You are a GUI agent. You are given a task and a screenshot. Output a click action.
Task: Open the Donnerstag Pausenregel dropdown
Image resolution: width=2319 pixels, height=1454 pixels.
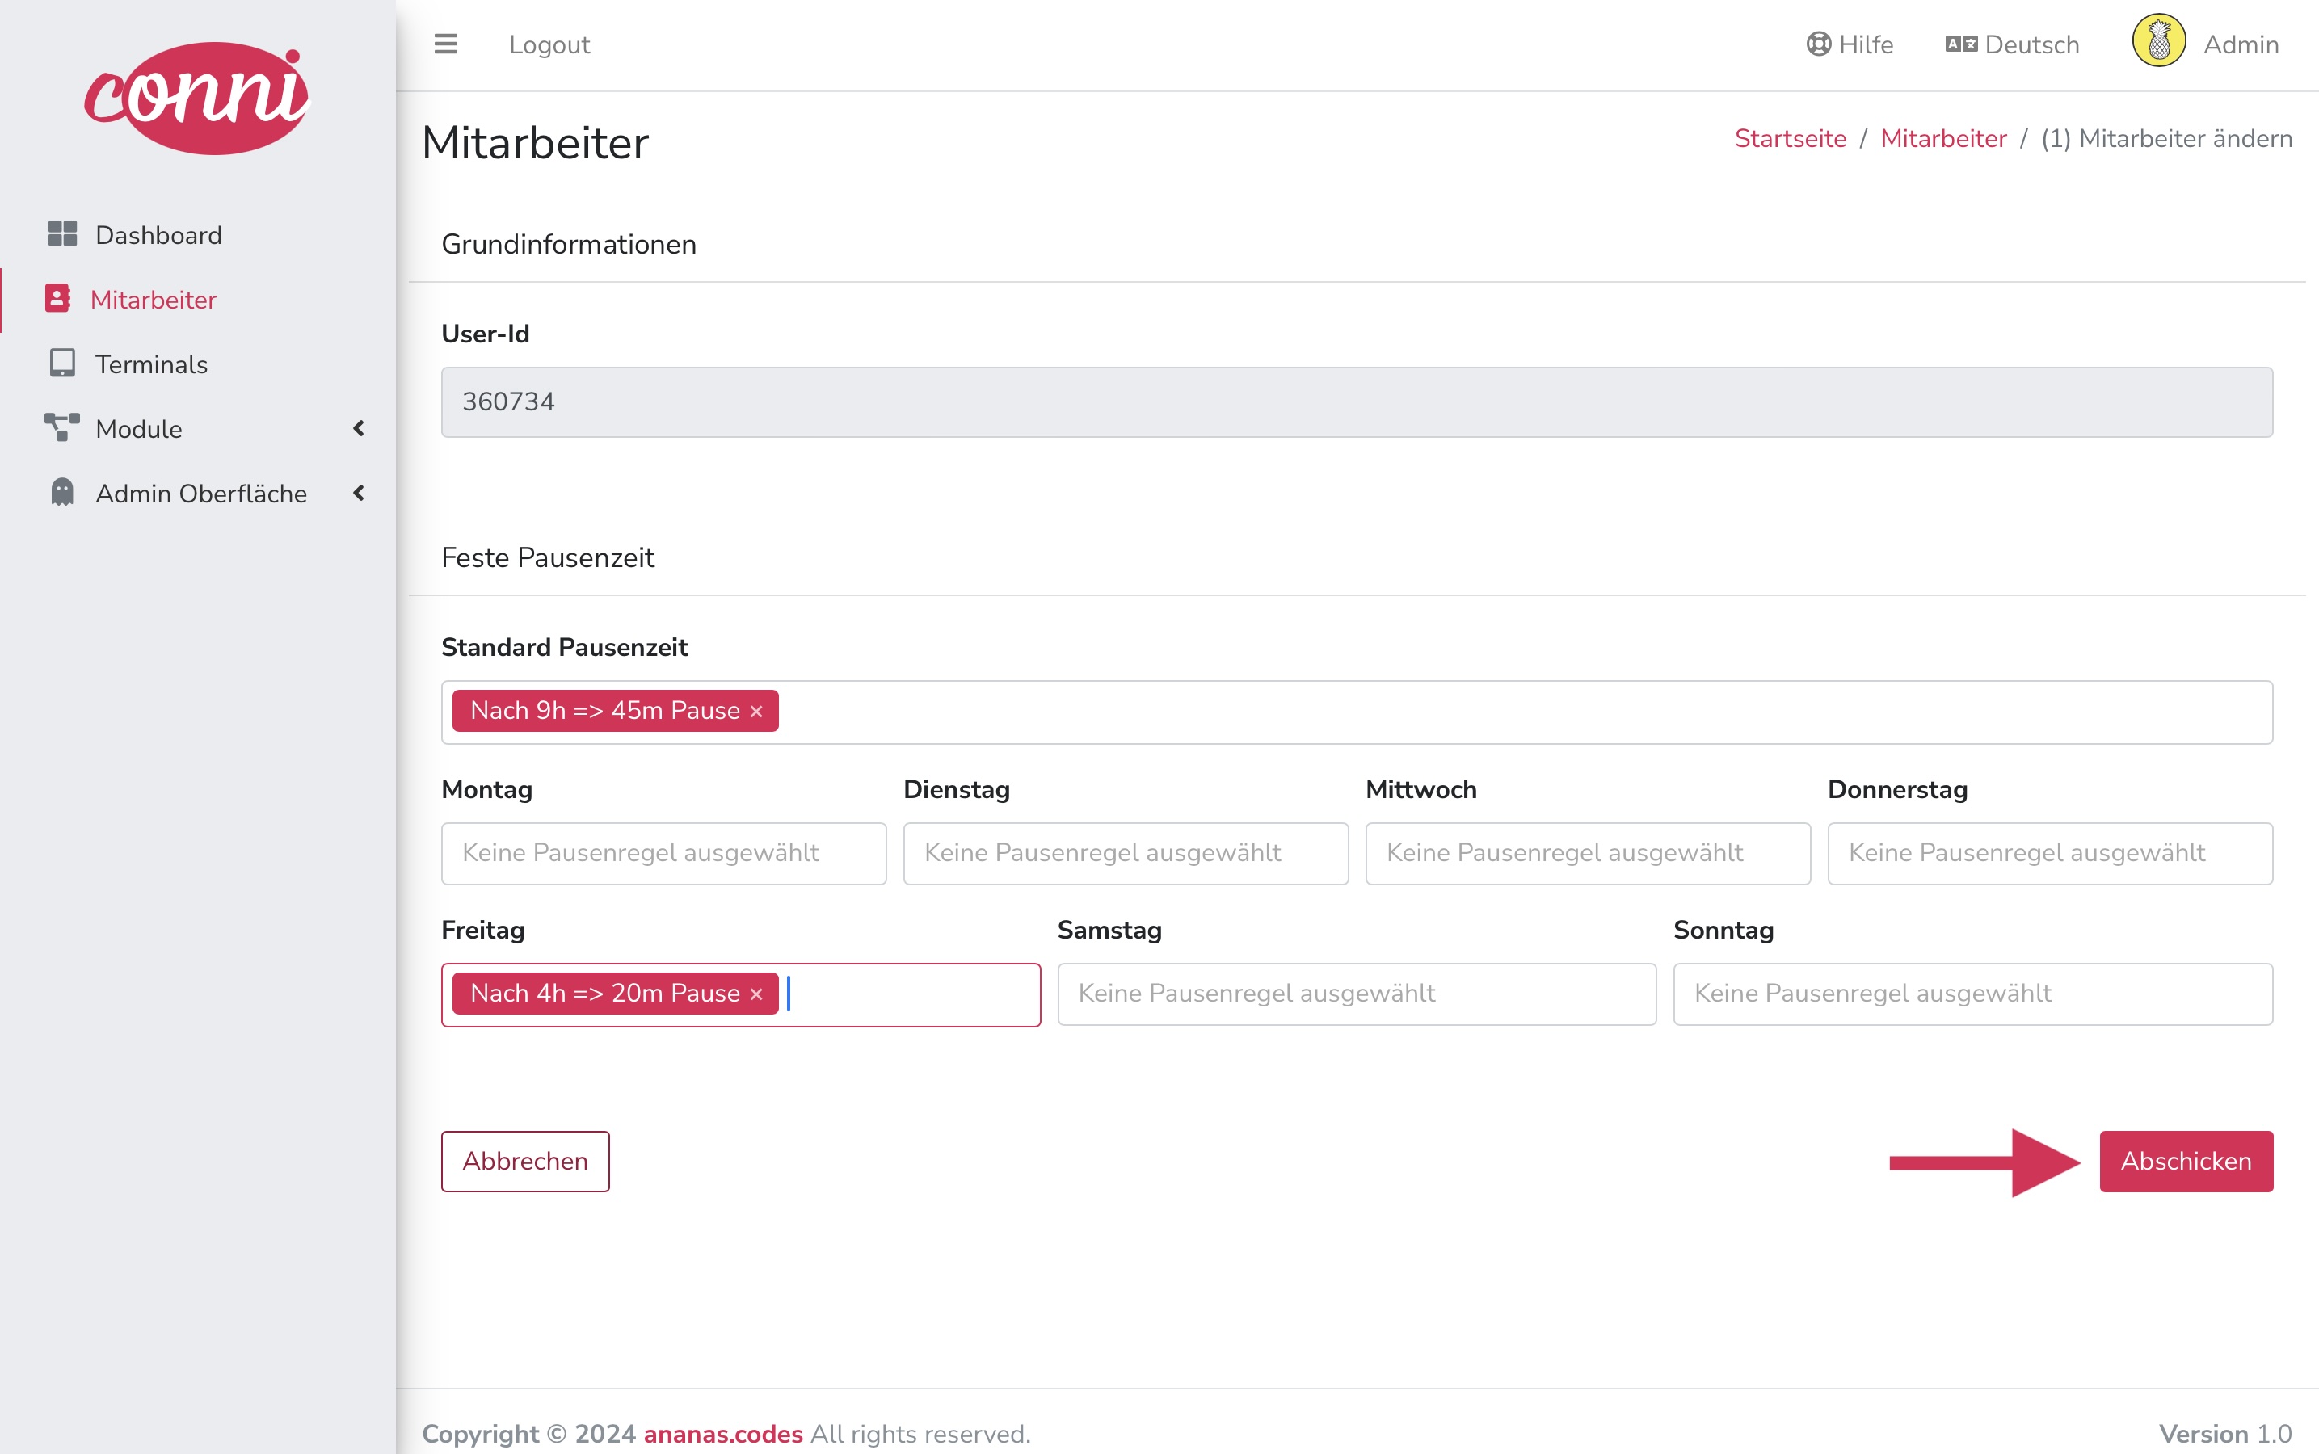coord(2050,853)
